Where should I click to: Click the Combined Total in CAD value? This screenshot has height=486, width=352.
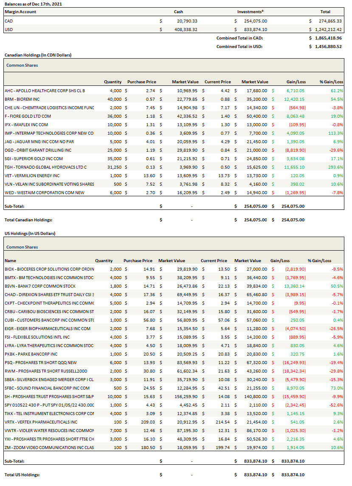point(328,38)
